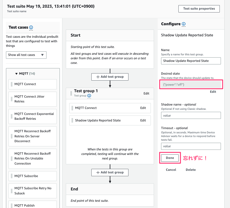
Task: Collapse the MQTT (14) test case section
Action: click(x=16, y=74)
